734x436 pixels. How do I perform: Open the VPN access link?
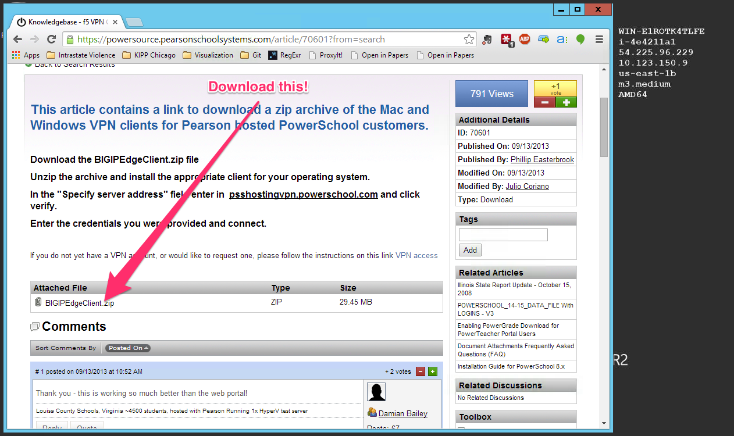click(416, 255)
